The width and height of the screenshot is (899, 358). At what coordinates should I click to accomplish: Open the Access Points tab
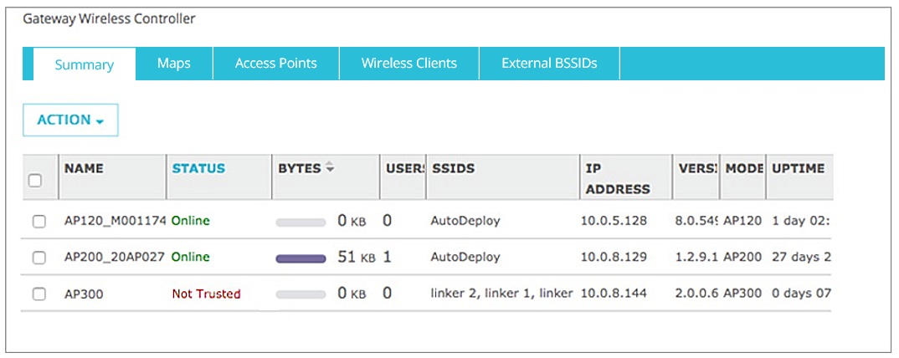pyautogui.click(x=275, y=64)
